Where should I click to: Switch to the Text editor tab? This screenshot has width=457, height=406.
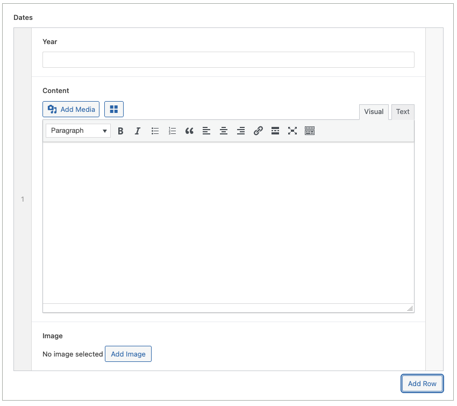[403, 112]
